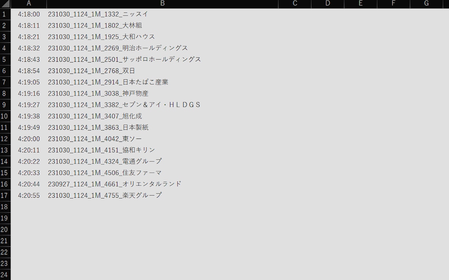Click cell with time 4:18:32
The width and height of the screenshot is (449, 280).
29,48
